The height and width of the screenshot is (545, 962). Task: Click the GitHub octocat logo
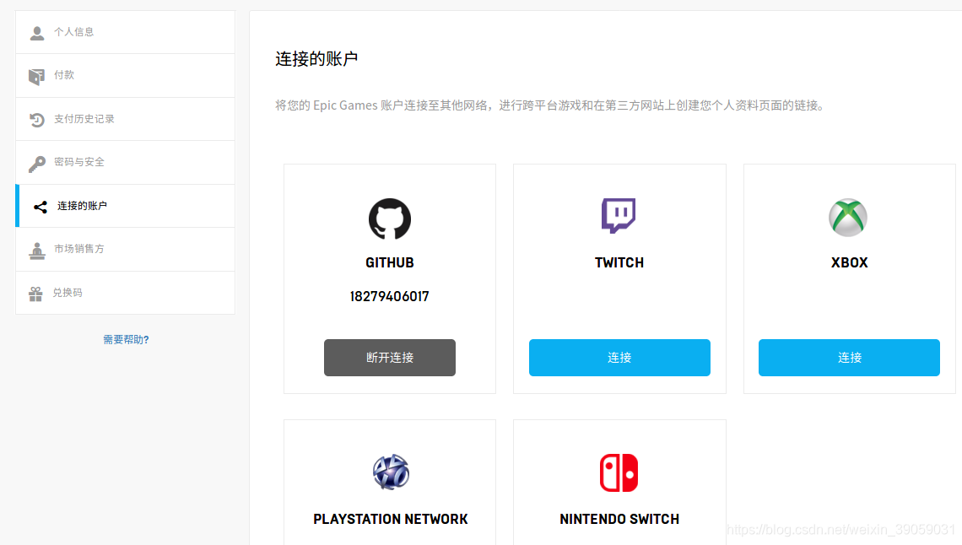[390, 219]
